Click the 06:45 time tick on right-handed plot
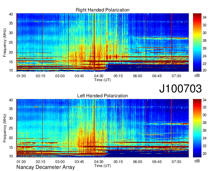Screen dimensions: 210x171 point(157,76)
